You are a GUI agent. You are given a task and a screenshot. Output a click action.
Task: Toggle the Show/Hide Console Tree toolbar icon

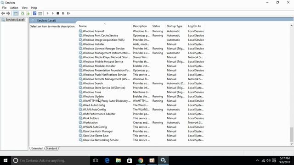[16, 13]
